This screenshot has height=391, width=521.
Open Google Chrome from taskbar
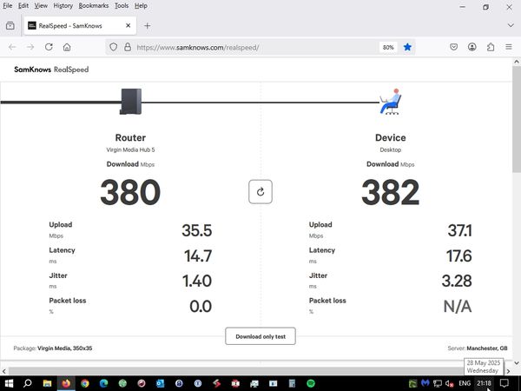(x=85, y=383)
